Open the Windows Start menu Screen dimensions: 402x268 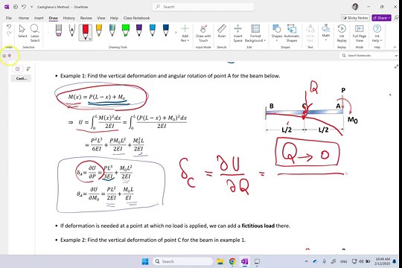(145, 261)
